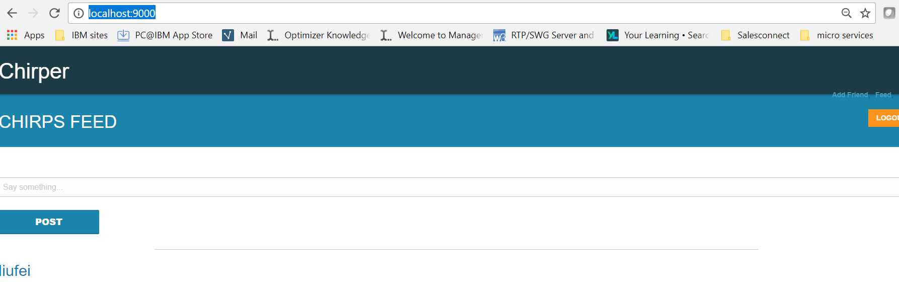The height and width of the screenshot is (286, 899).
Task: Open the Salesconnect bookmark folder
Action: click(x=755, y=35)
